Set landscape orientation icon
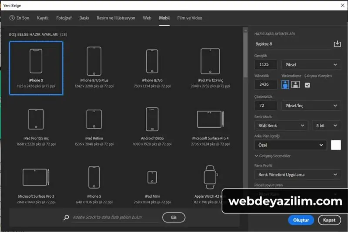Viewport: 348px width, 232px height. coord(295,84)
